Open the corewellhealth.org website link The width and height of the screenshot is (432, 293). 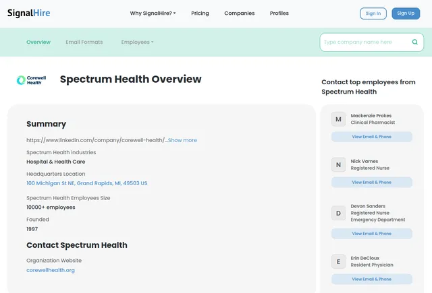(51, 270)
